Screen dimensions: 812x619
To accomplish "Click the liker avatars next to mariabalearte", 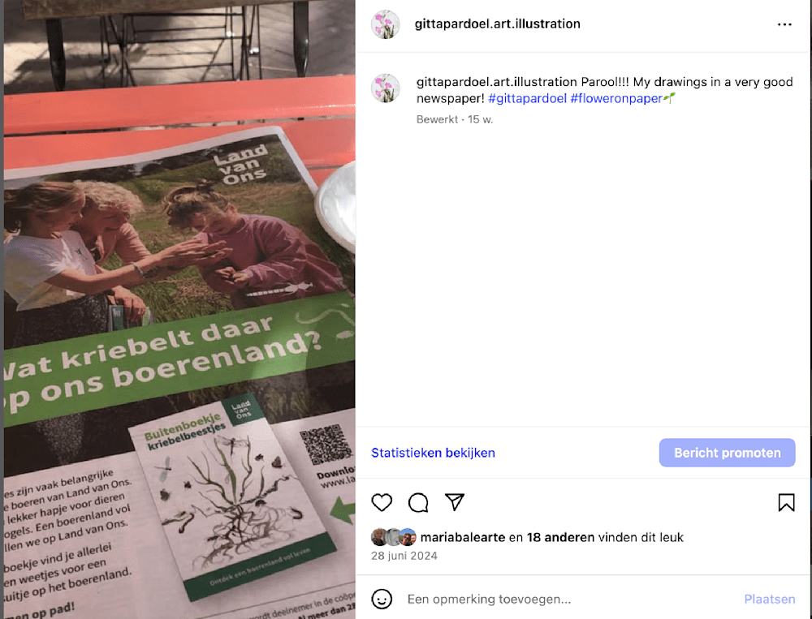I will [x=394, y=537].
